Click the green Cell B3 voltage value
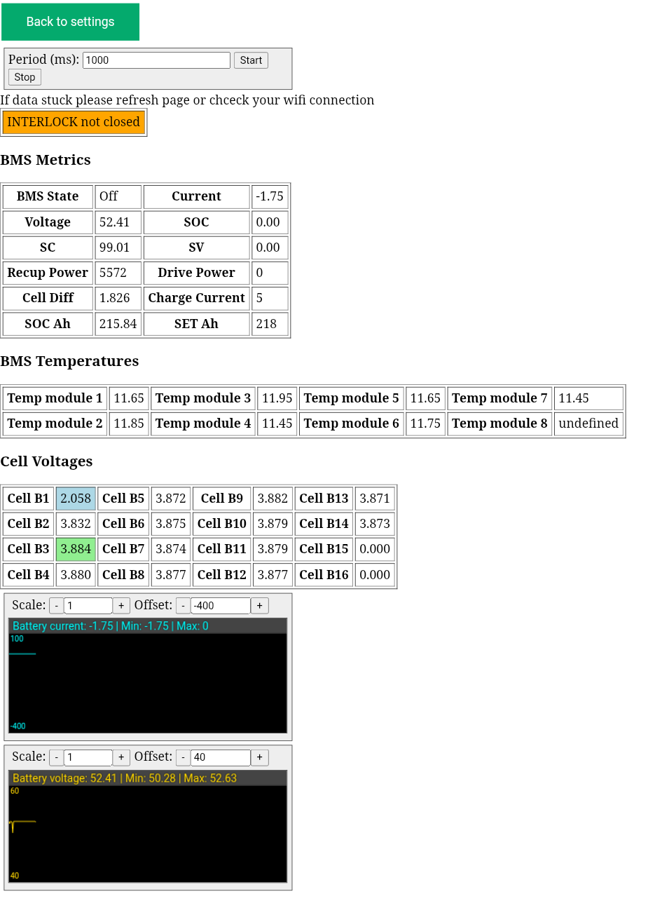 tap(76, 549)
